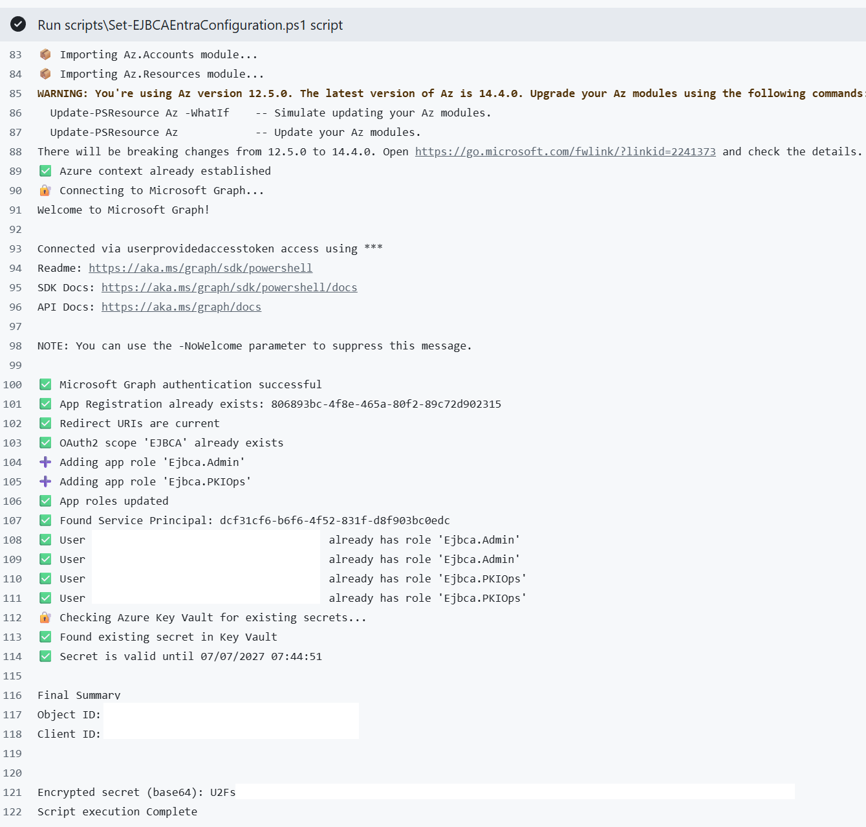Click green check on line 109 User row

[x=45, y=559]
